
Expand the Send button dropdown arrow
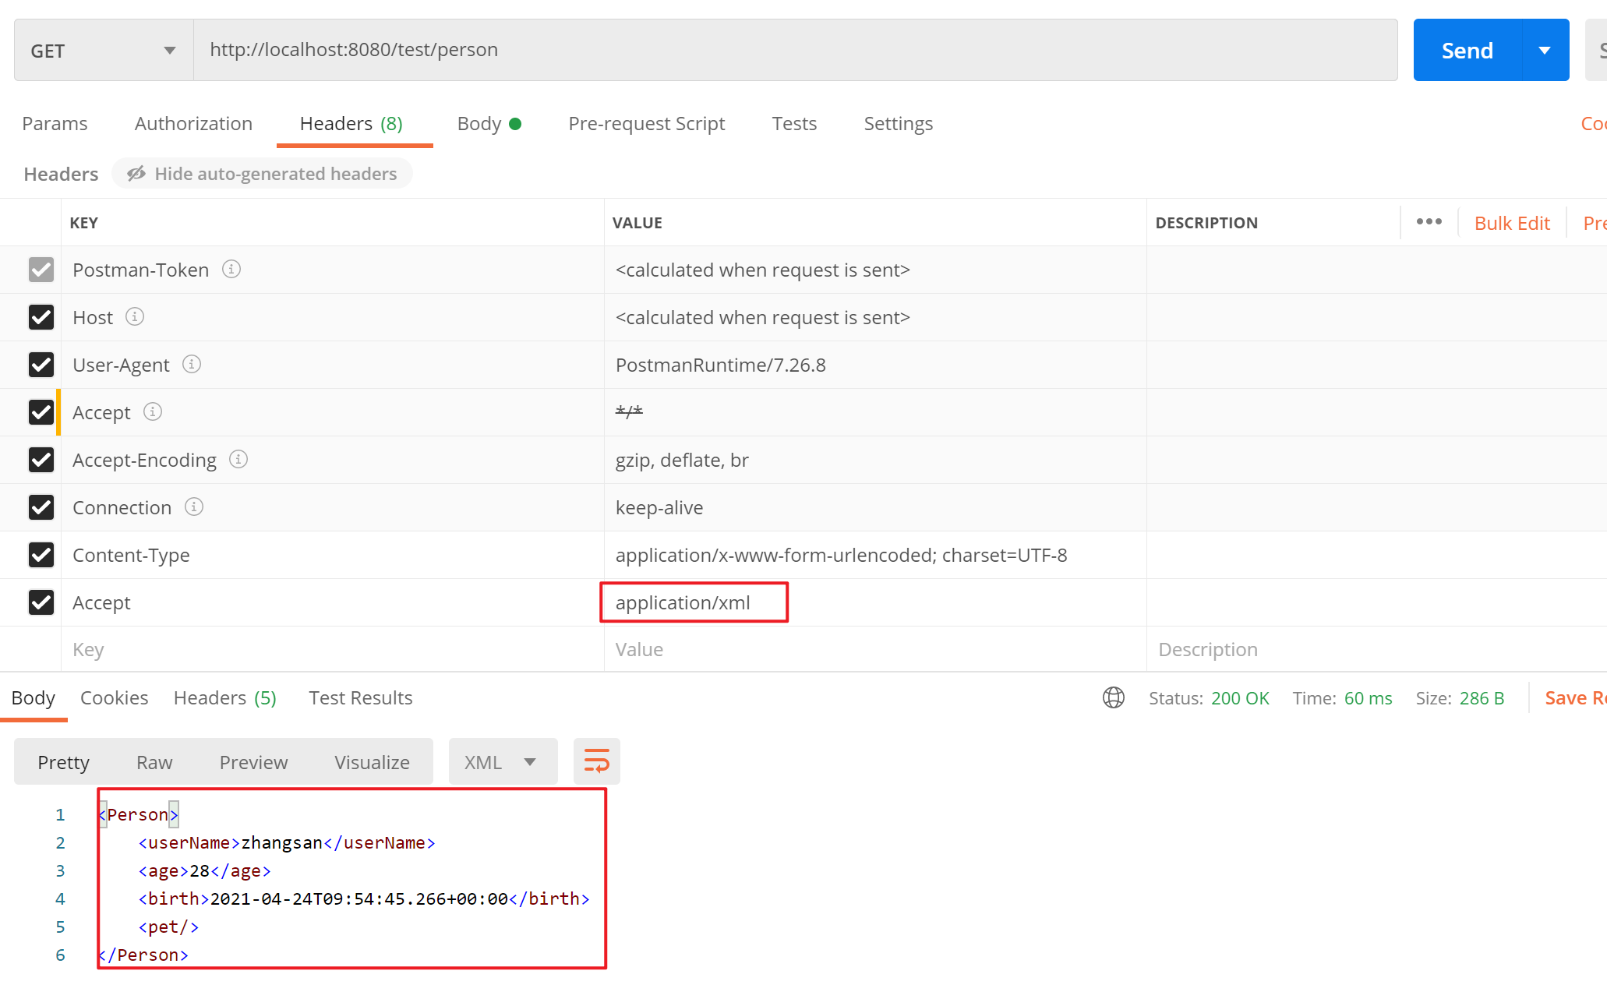tap(1545, 51)
